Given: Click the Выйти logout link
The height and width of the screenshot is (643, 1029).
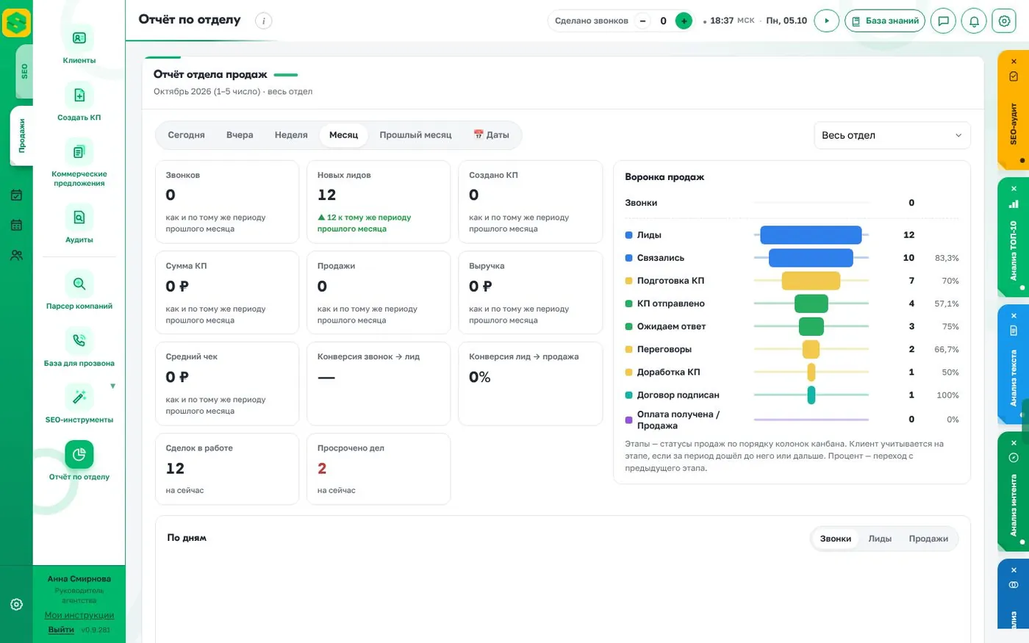Looking at the screenshot, I should tap(61, 630).
